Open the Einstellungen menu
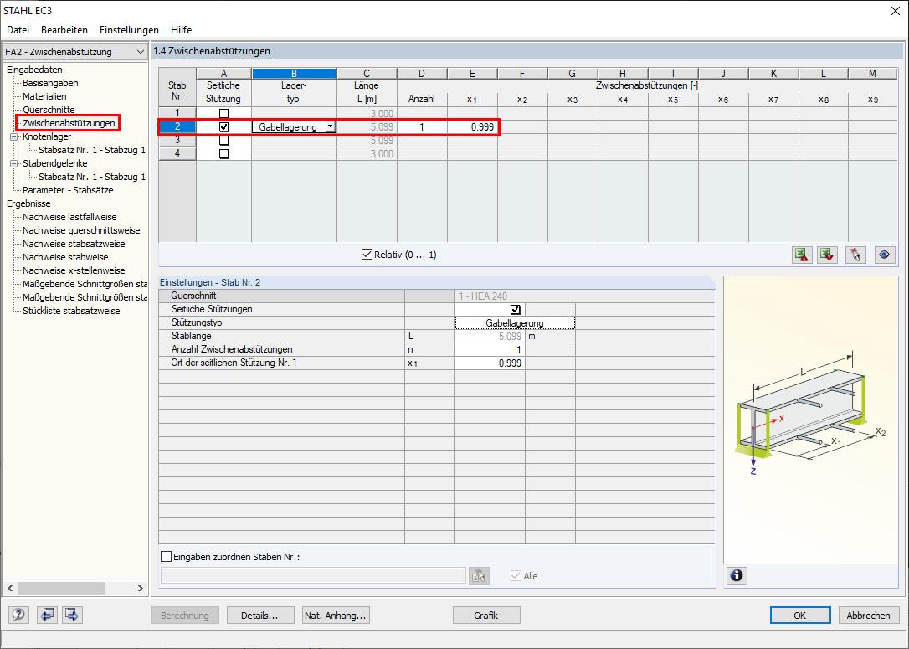 [129, 29]
